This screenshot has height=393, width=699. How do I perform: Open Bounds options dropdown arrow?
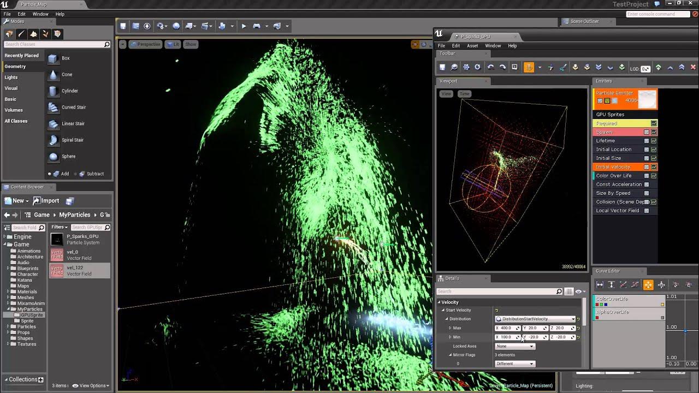click(x=540, y=68)
